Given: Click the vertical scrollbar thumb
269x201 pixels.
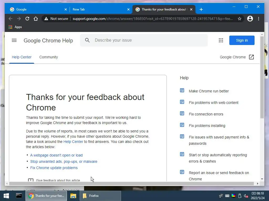Looking at the screenshot, I should (262, 77).
